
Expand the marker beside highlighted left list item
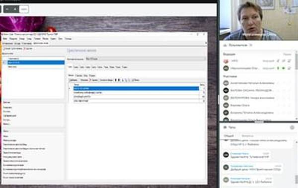click(x=5, y=63)
